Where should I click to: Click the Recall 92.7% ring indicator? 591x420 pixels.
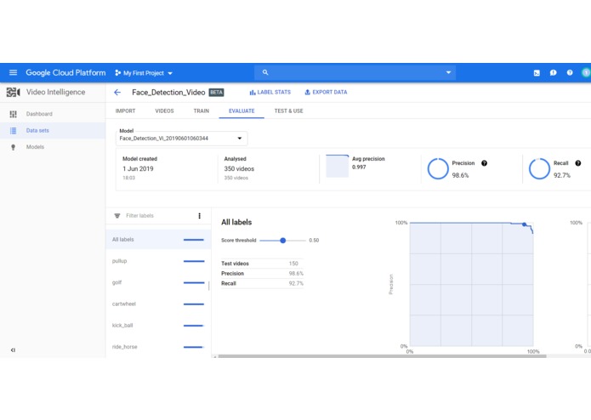click(539, 168)
